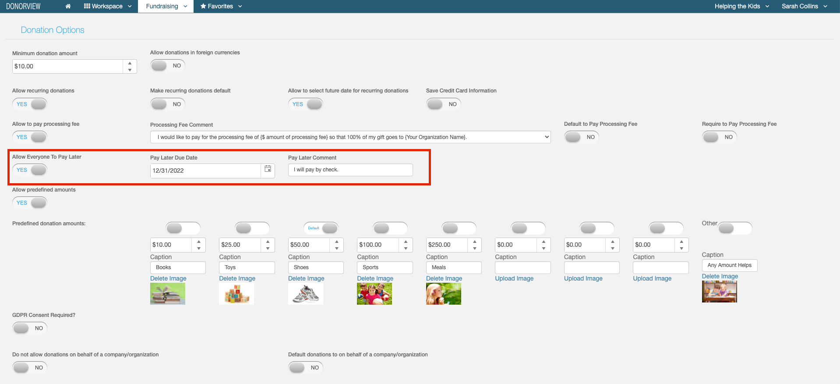
Task: Click the Workspace grid icon
Action: (87, 6)
